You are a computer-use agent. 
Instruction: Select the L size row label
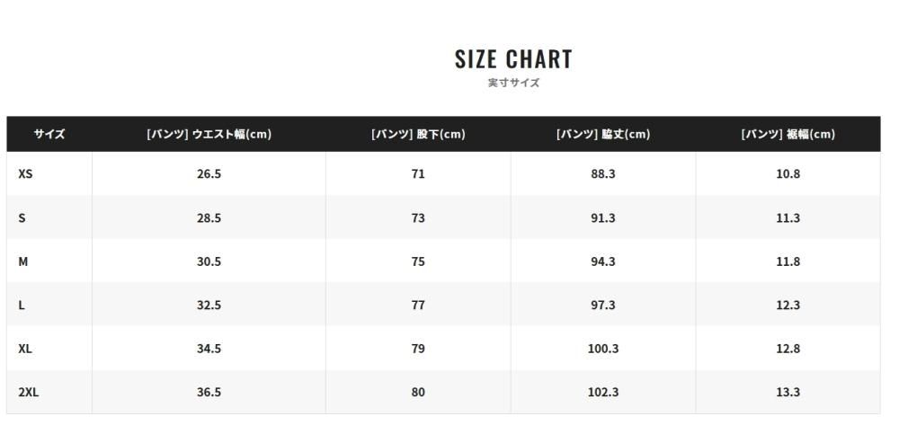click(22, 305)
